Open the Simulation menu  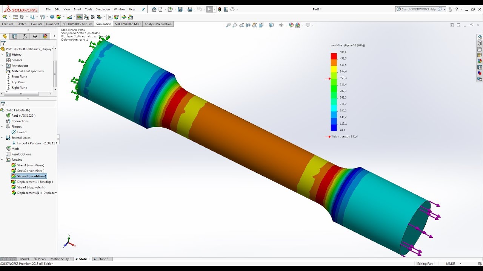coord(103,9)
